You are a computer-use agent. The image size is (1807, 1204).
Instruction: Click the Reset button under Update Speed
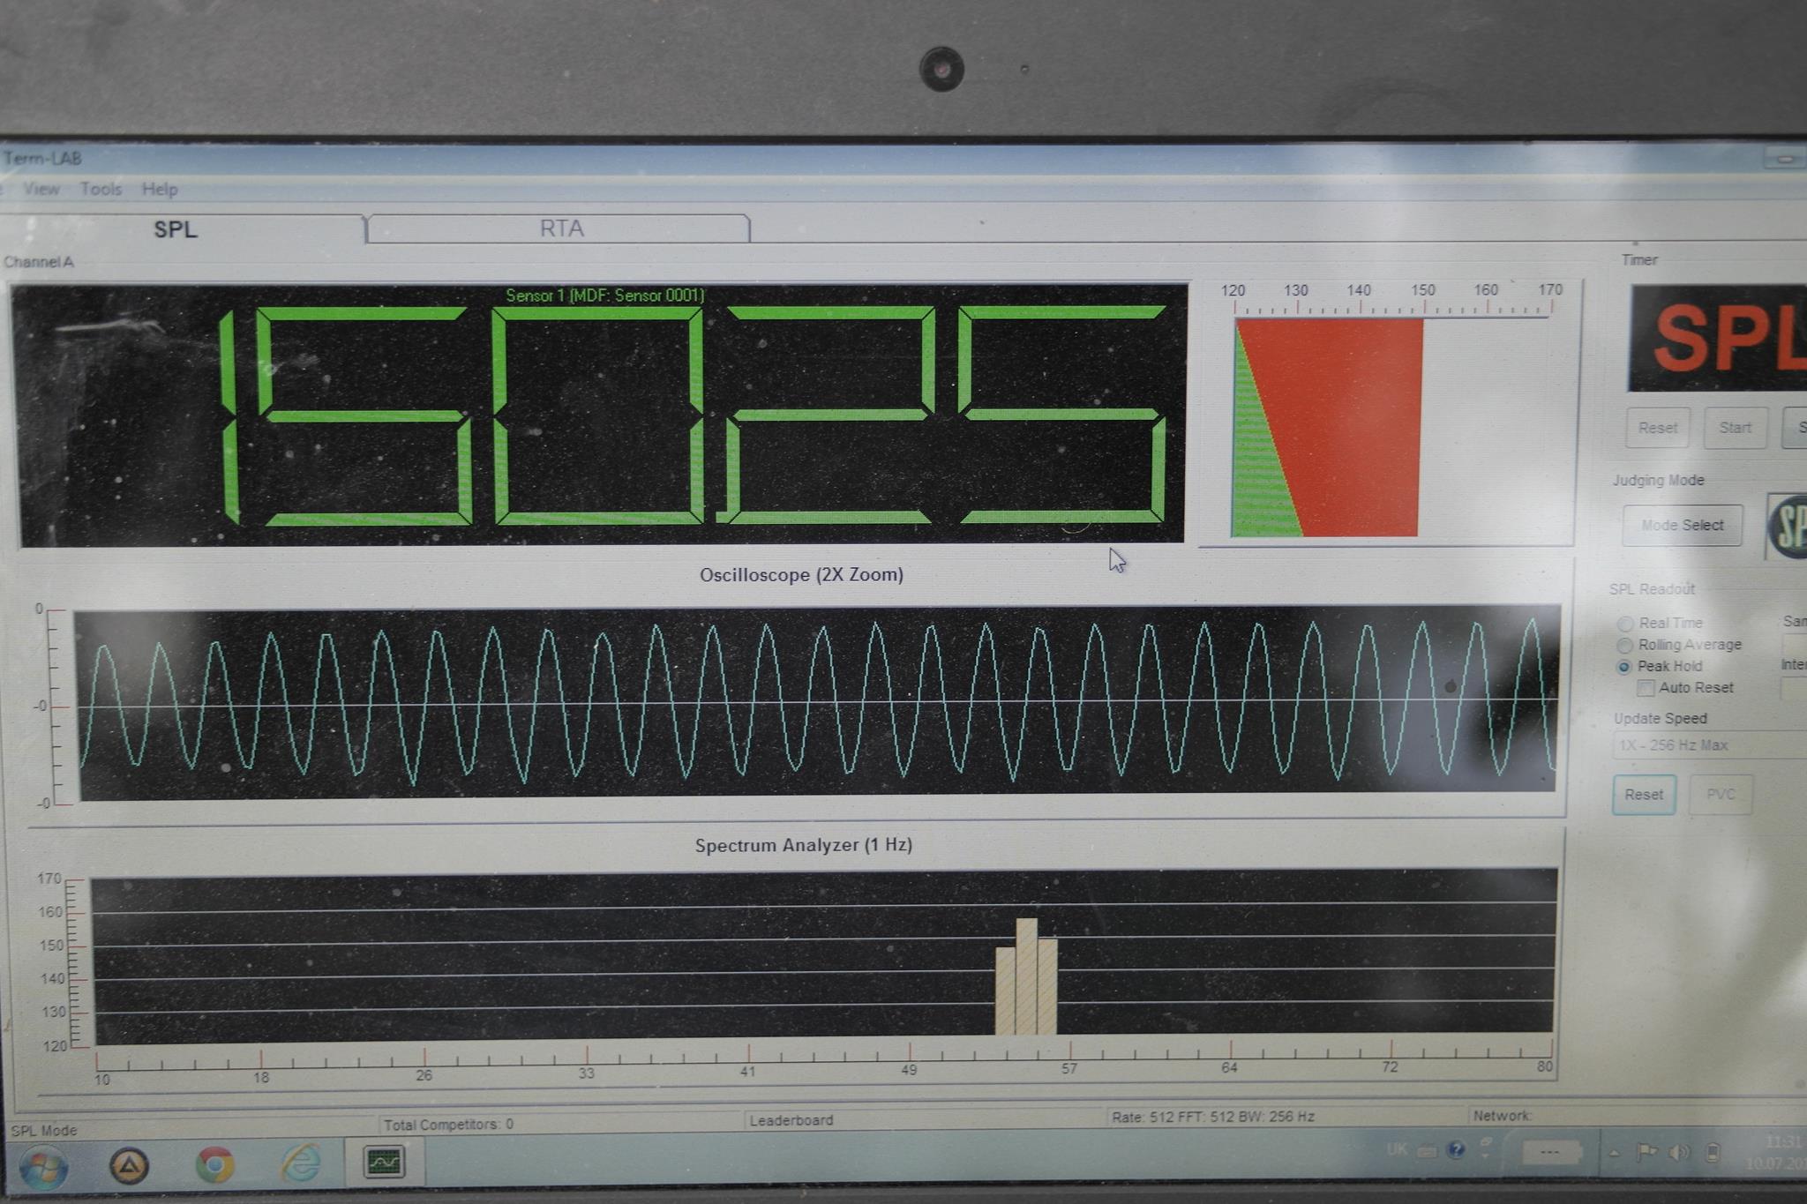pyautogui.click(x=1643, y=795)
